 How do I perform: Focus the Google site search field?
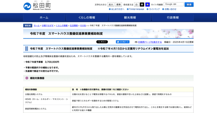[x=174, y=4]
